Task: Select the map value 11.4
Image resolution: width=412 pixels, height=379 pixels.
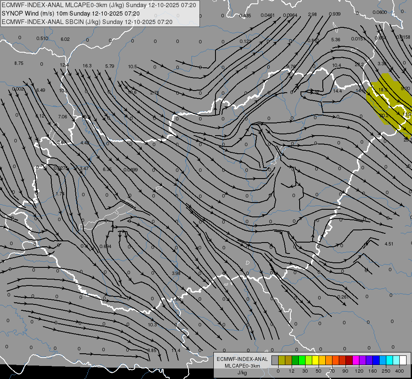Action: 176,350
